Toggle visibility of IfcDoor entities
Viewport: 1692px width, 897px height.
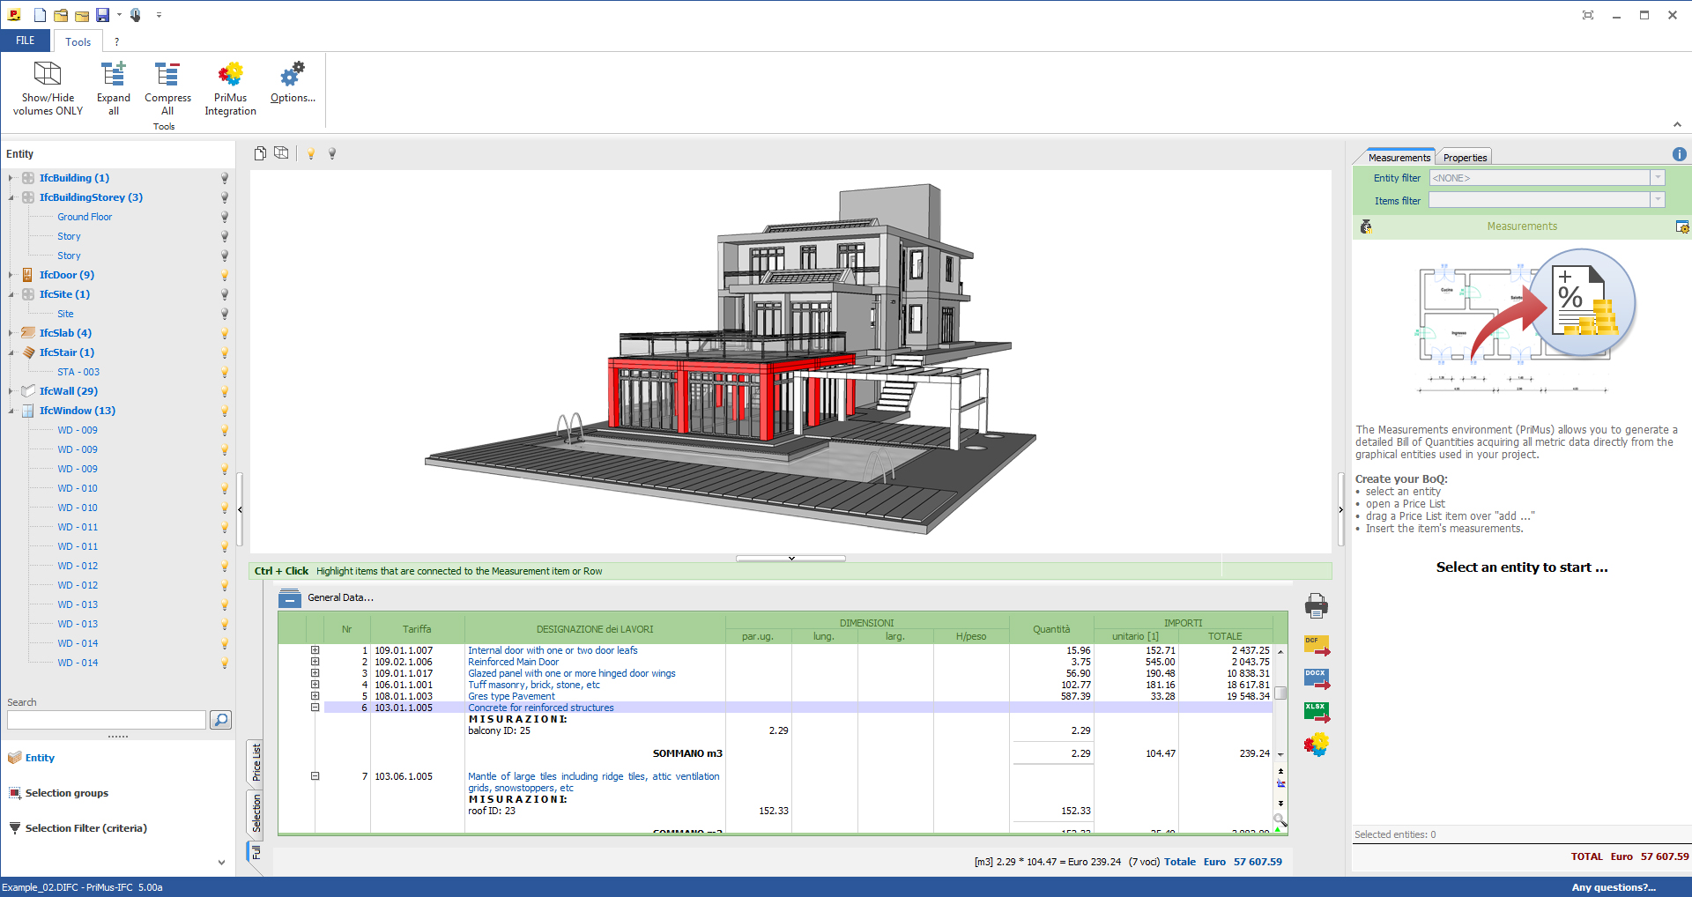[x=225, y=275]
